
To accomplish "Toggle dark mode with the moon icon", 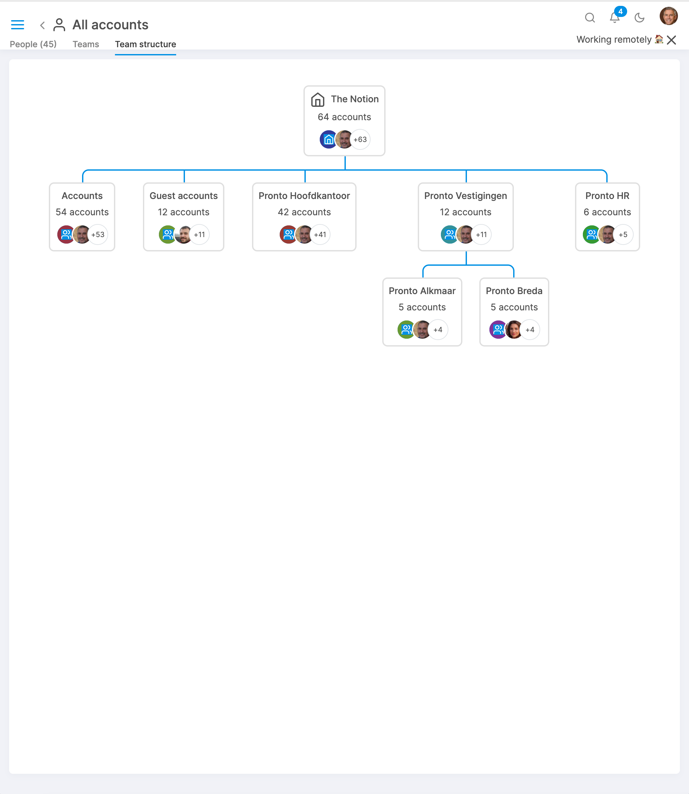I will point(640,18).
